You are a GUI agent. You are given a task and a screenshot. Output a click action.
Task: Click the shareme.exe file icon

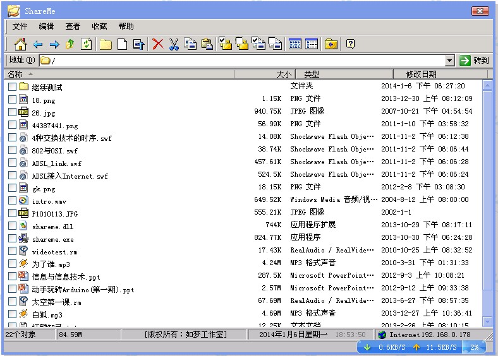tap(23, 238)
